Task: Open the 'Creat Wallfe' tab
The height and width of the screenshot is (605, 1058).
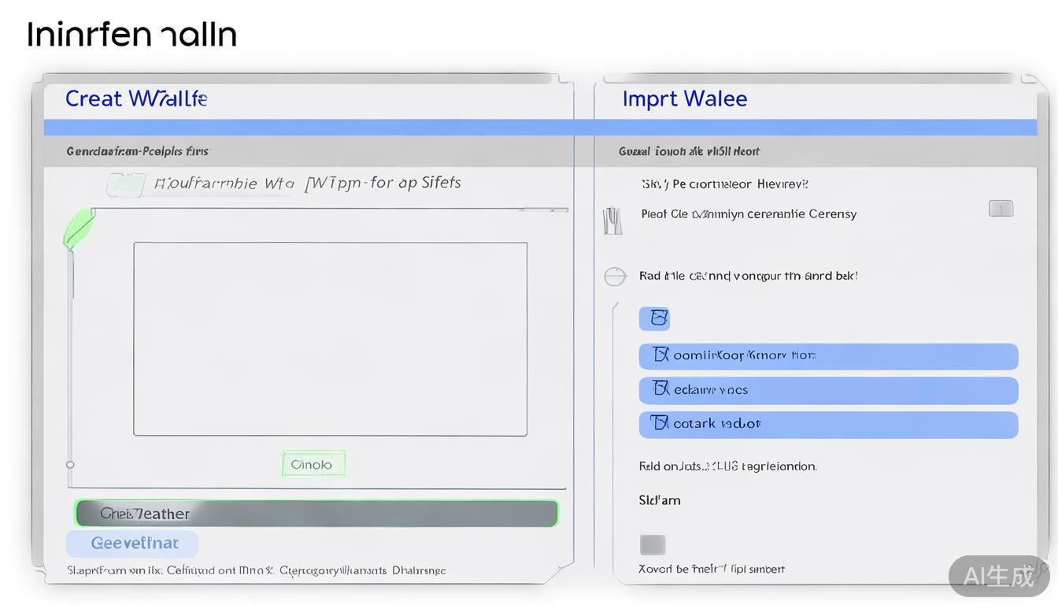Action: [135, 99]
